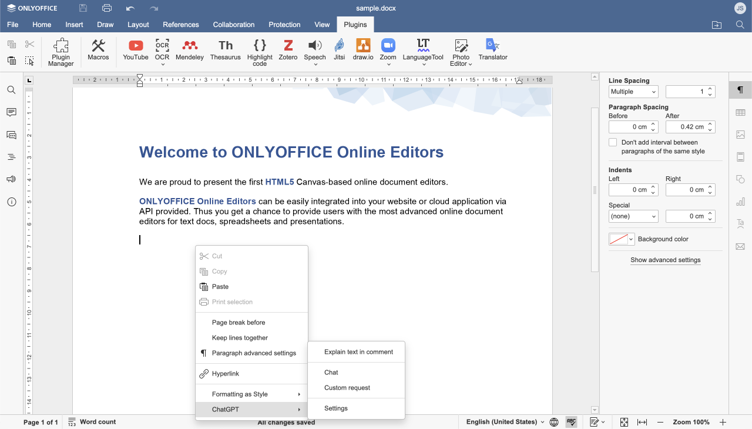The image size is (752, 429).
Task: Select Explain text in comment
Action: coord(357,352)
